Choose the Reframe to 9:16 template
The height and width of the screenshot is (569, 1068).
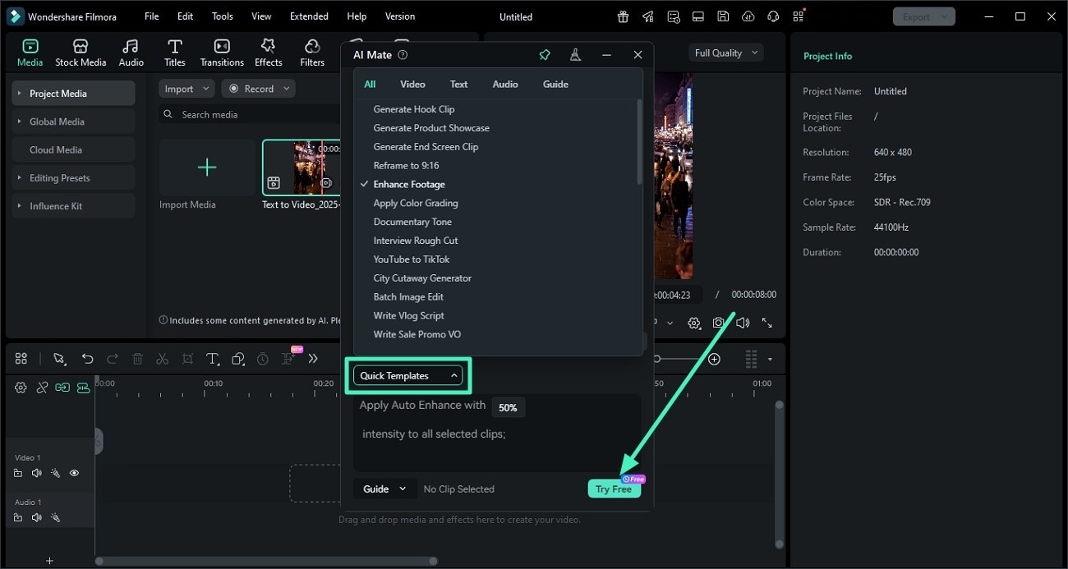coord(406,165)
